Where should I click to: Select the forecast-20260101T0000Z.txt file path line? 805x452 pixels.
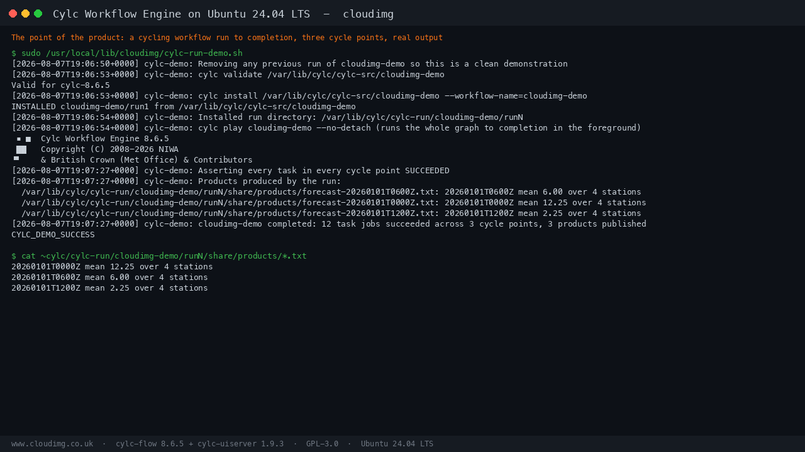pos(334,203)
